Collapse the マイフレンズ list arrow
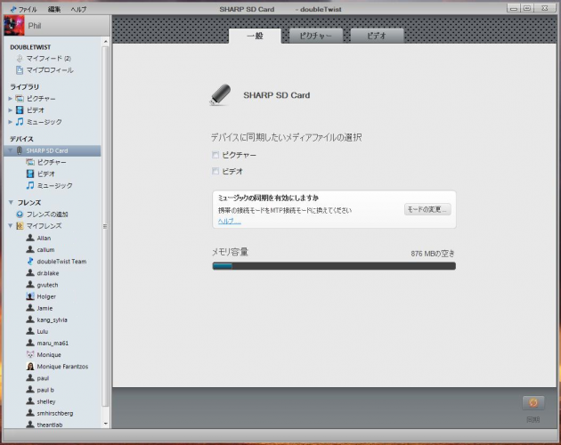 11,226
